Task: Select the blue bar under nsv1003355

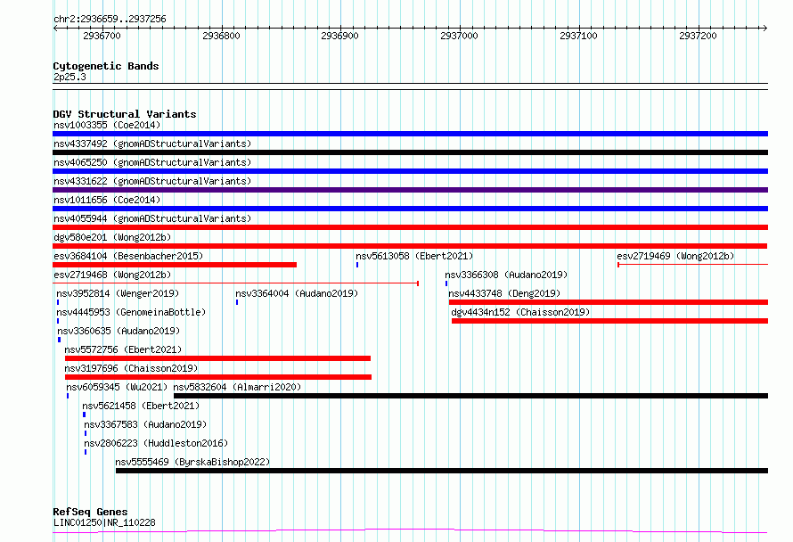Action: pyautogui.click(x=410, y=134)
